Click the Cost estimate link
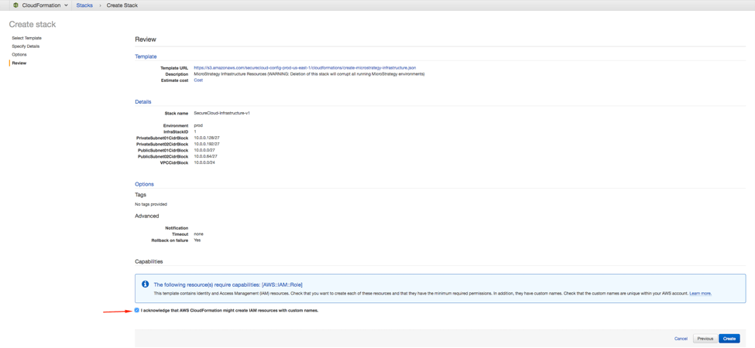The width and height of the screenshot is (755, 348). (x=198, y=80)
